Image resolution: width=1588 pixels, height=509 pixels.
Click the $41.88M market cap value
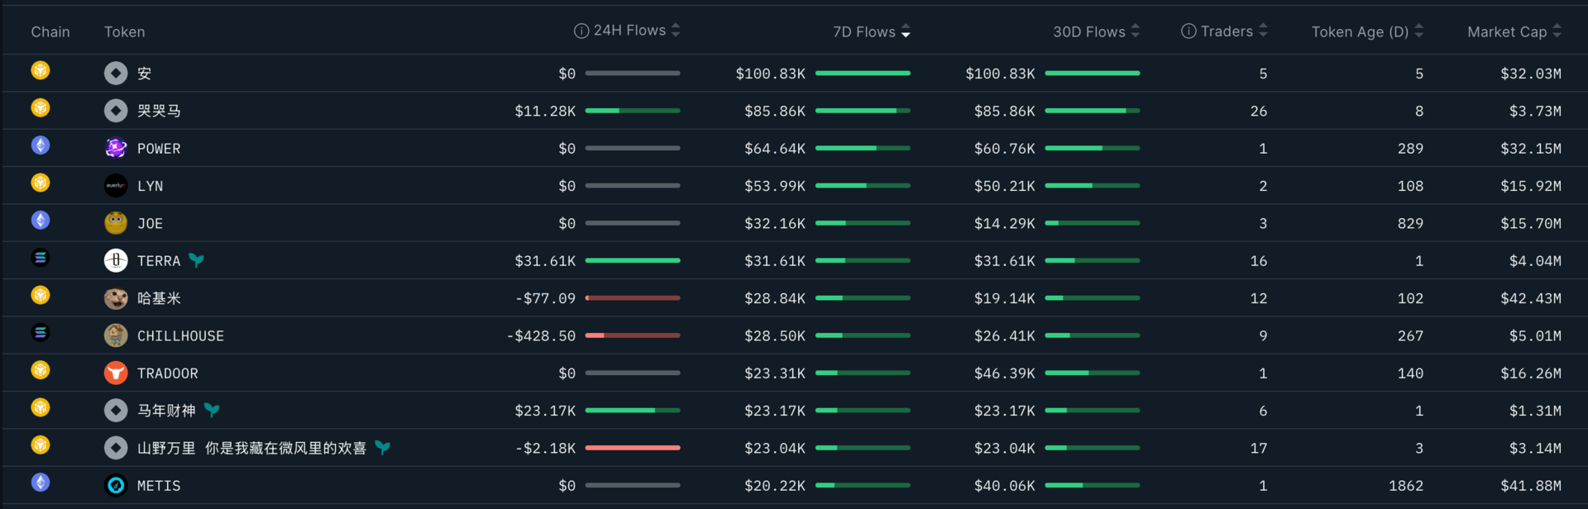tap(1531, 486)
